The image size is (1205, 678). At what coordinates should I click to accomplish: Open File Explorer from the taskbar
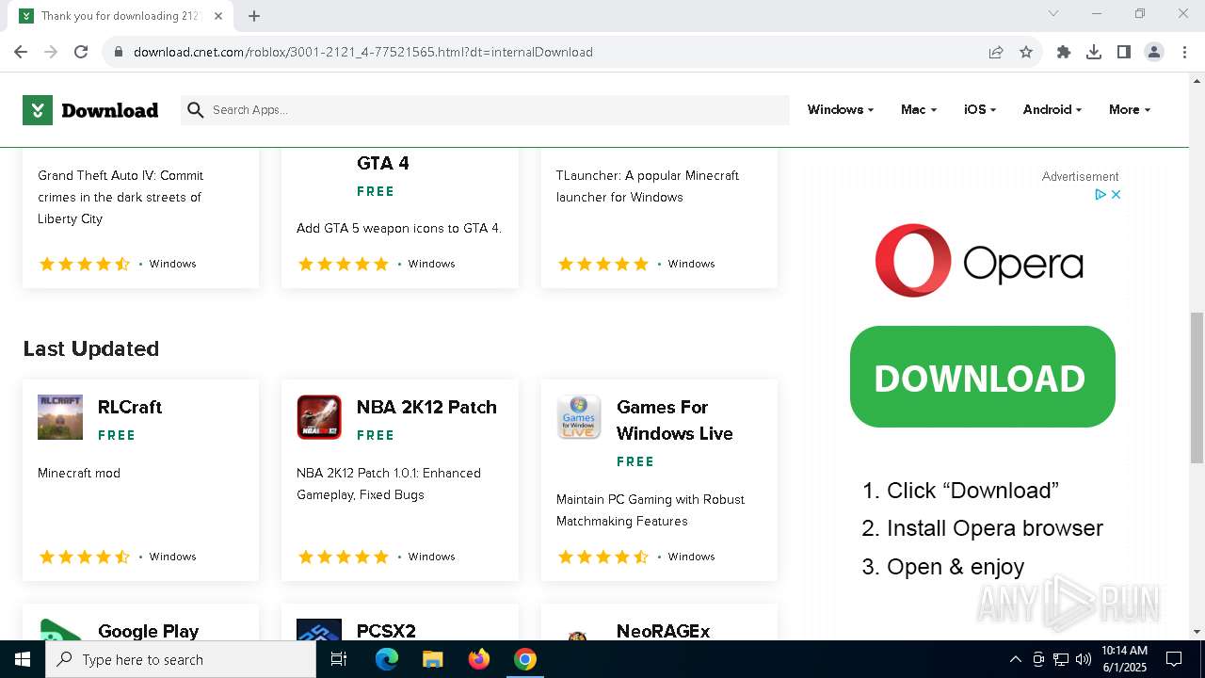point(432,659)
